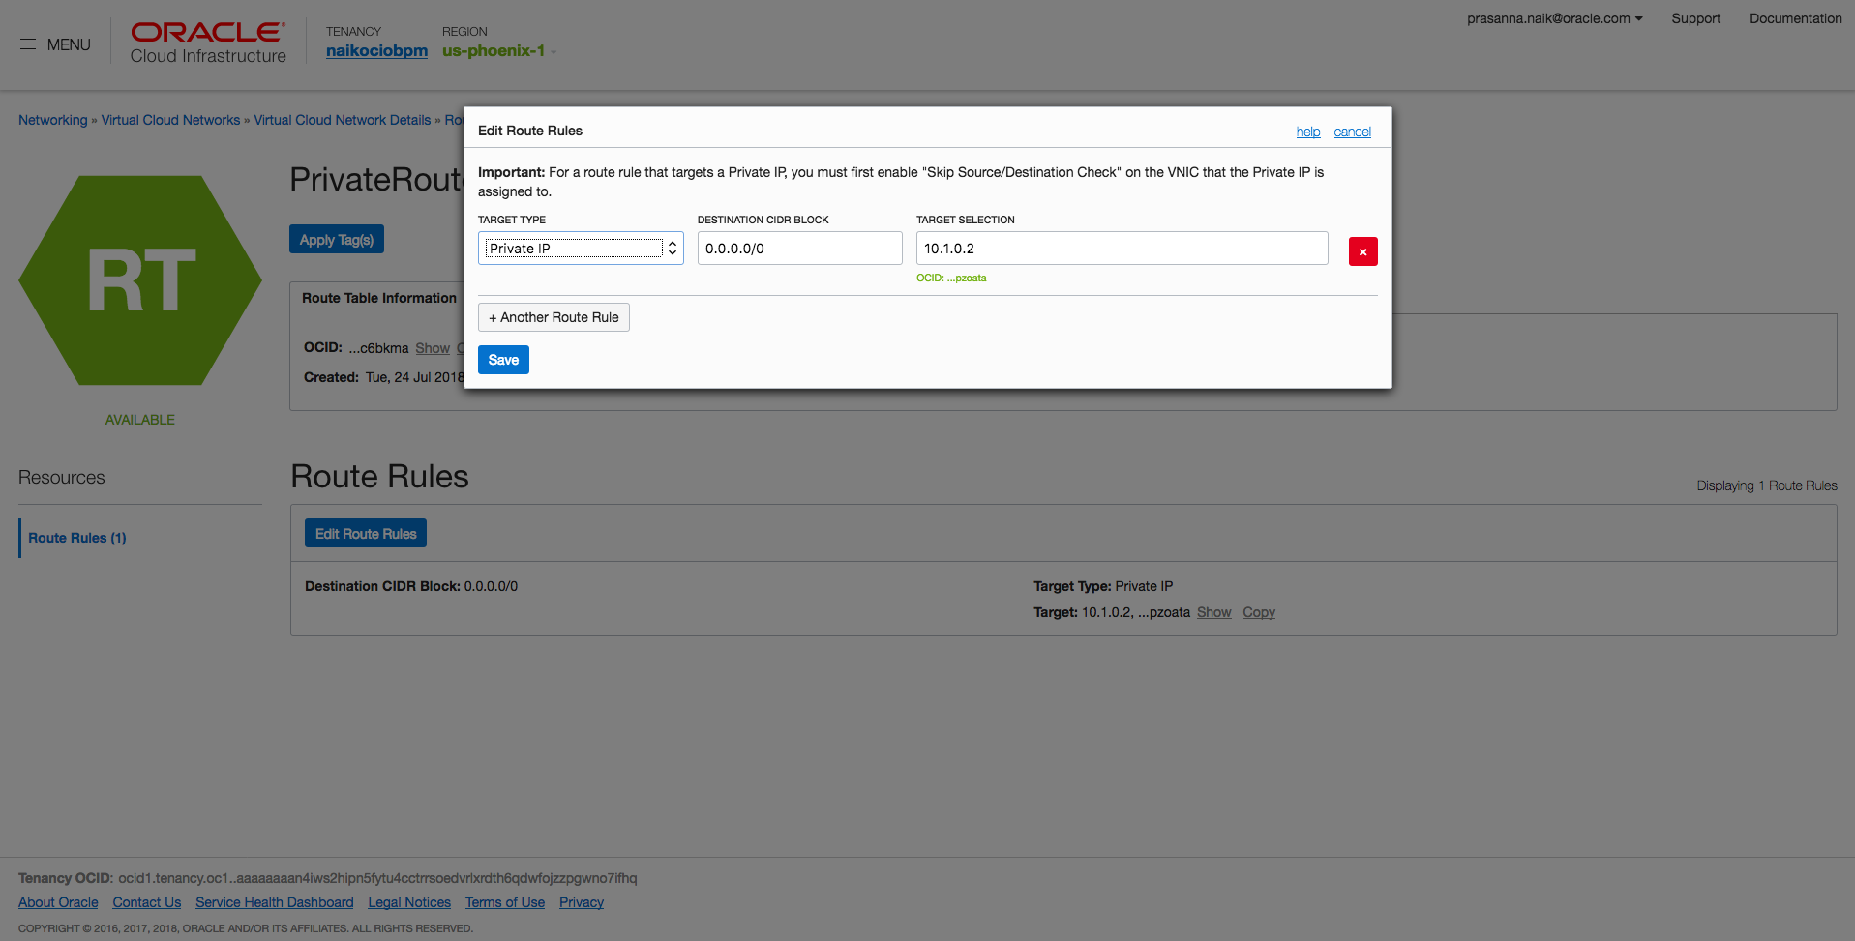Screen dimensions: 1855x941
Task: Delete the route rule with red X
Action: coord(1362,251)
